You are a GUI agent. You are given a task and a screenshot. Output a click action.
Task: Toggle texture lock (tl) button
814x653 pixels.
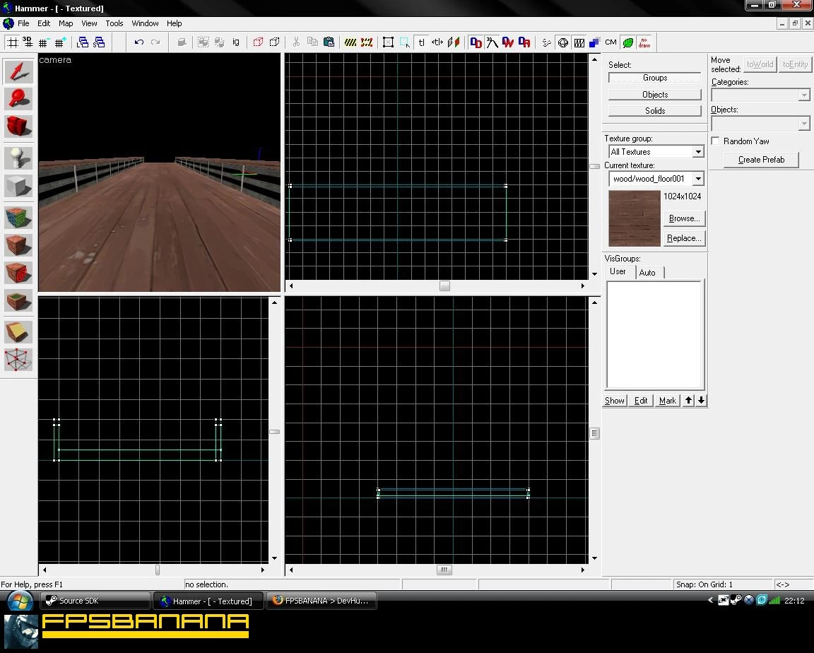click(x=421, y=42)
